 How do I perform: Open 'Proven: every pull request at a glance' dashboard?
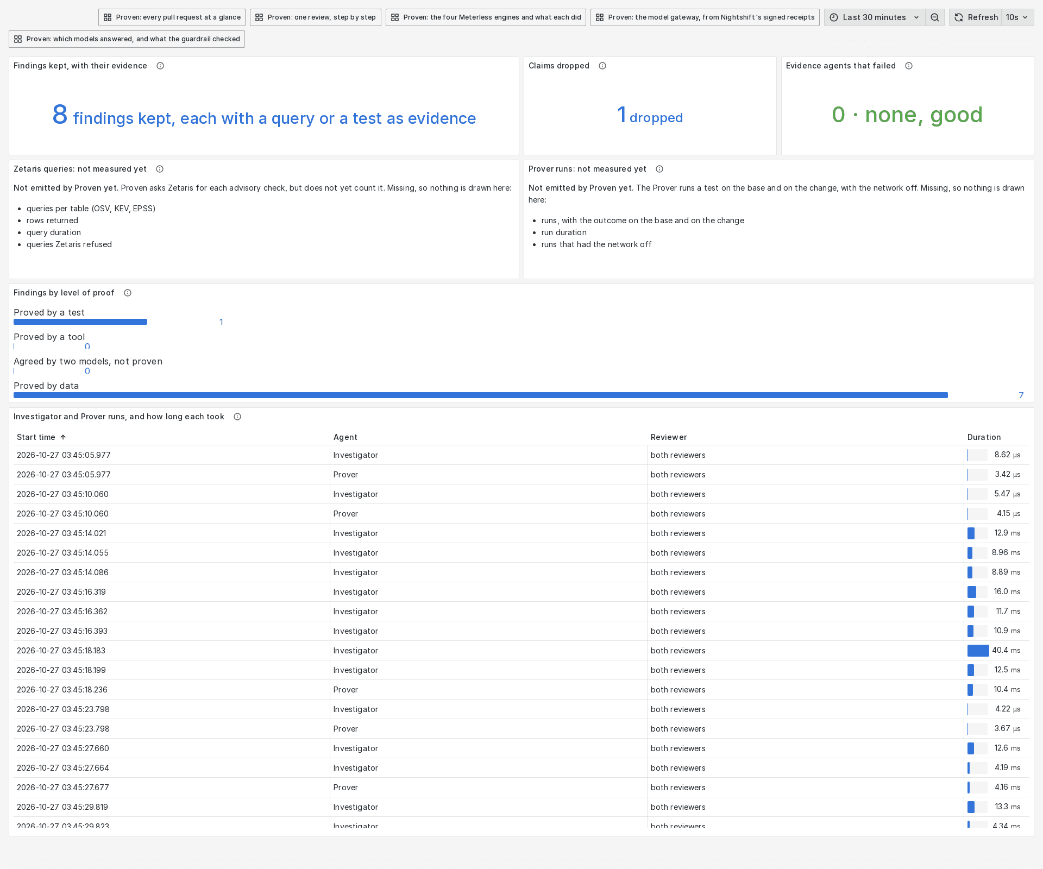172,17
